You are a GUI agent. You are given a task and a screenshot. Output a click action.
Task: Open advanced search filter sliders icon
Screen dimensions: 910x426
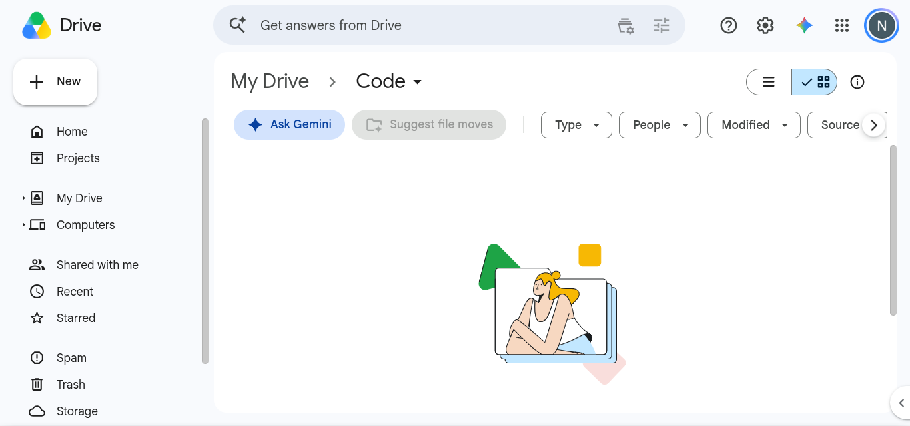coord(662,25)
